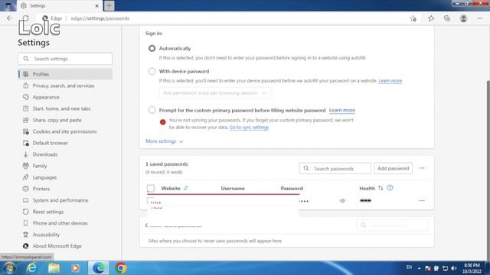The image size is (490, 275).
Task: Sort passwords by Website column icon
Action: tap(186, 188)
